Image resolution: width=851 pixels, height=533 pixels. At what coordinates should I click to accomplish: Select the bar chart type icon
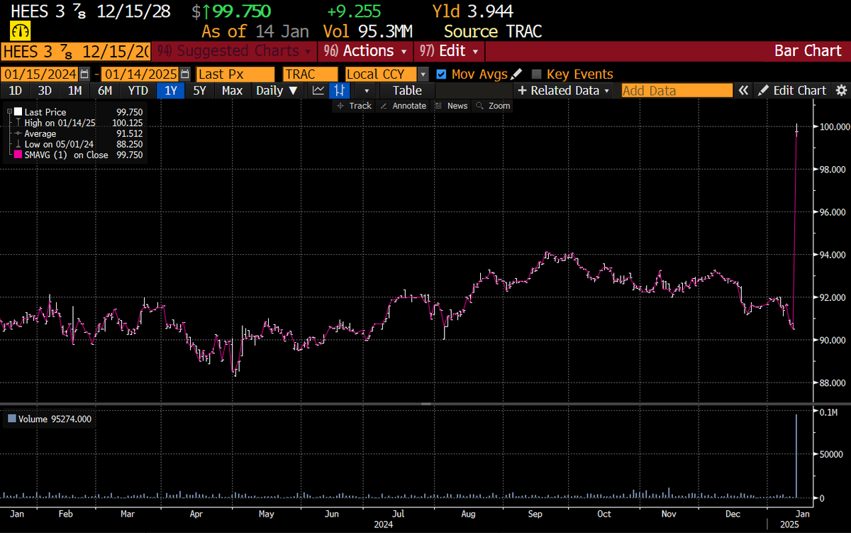point(340,90)
